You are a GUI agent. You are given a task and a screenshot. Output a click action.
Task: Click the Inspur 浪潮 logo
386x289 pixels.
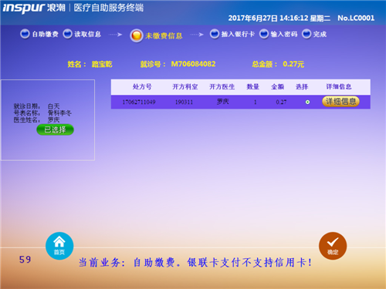34,8
